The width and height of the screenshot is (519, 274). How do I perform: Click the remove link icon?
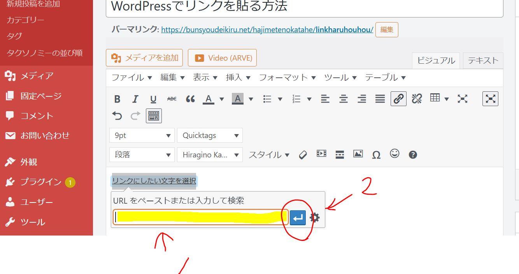[417, 99]
